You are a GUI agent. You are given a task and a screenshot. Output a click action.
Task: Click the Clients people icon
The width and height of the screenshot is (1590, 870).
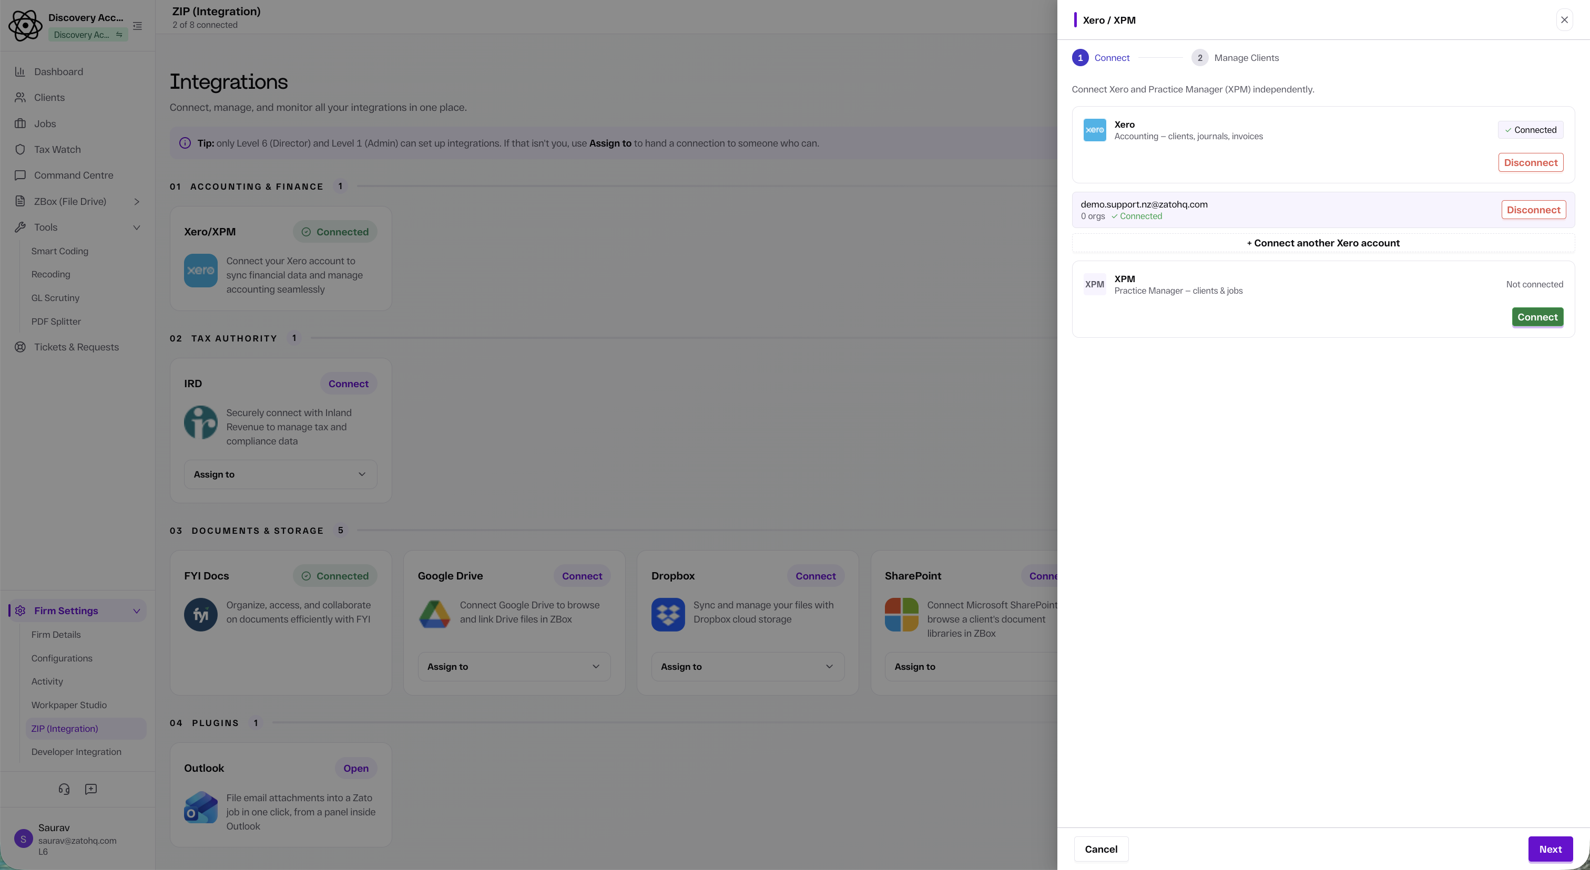[20, 97]
